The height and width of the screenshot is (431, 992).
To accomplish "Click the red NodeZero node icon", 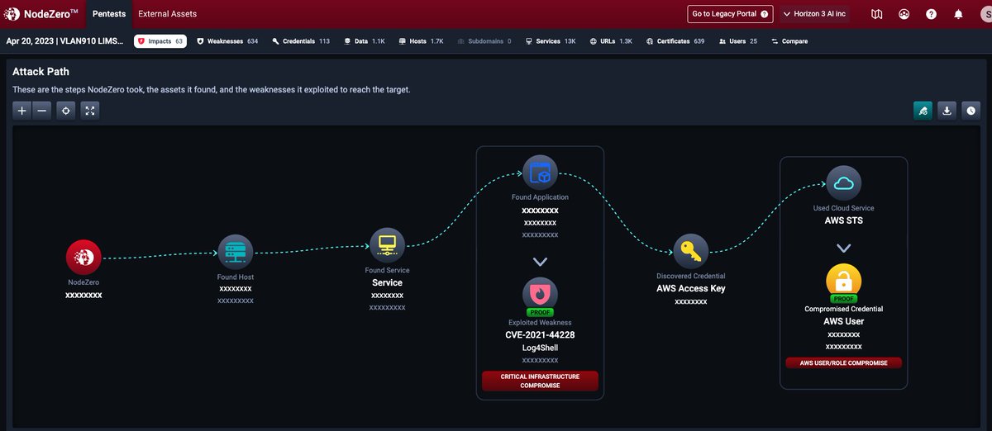I will (83, 257).
